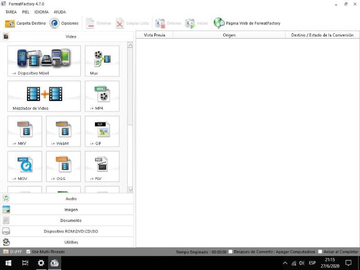Open the AYUDA menu

click(x=60, y=12)
